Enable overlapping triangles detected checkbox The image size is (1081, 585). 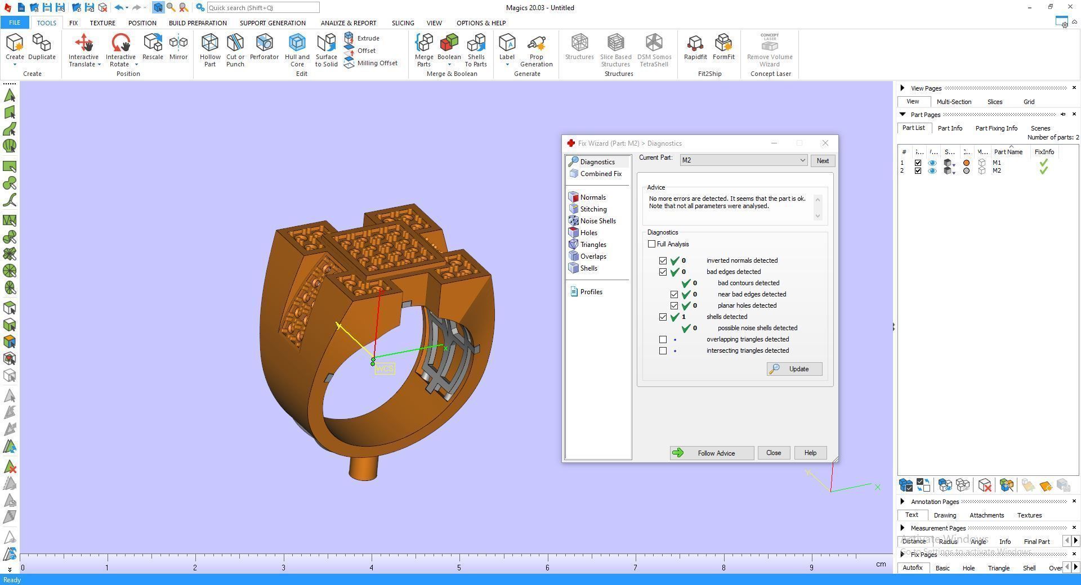pyautogui.click(x=663, y=340)
